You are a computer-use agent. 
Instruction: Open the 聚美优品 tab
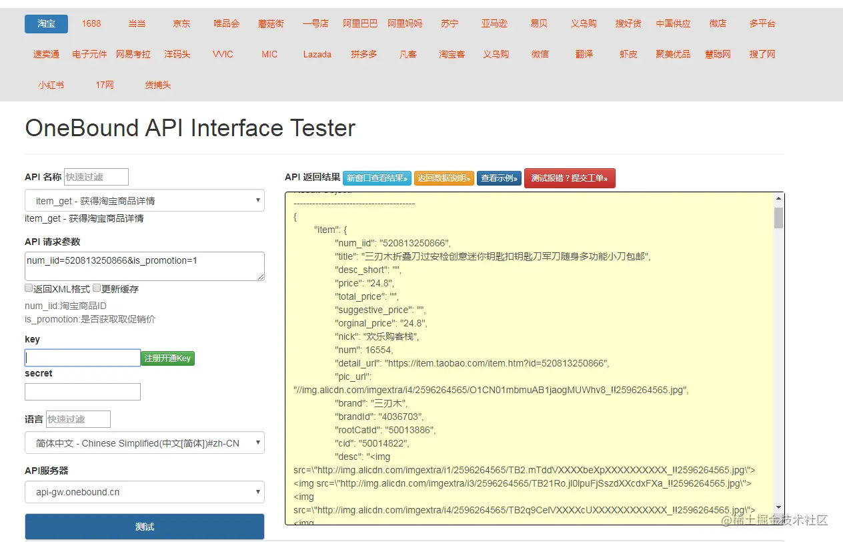673,54
